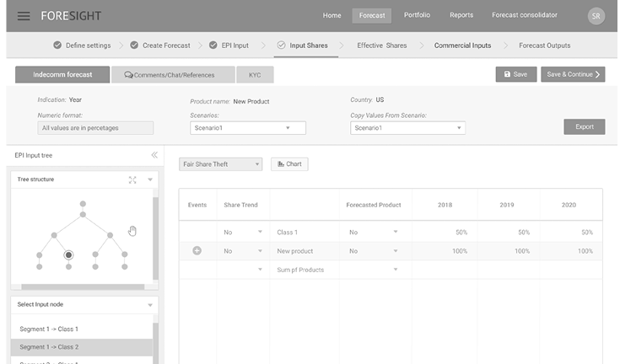This screenshot has width=620, height=364.
Task: Click the 2020 value for Class 1
Action: point(587,233)
